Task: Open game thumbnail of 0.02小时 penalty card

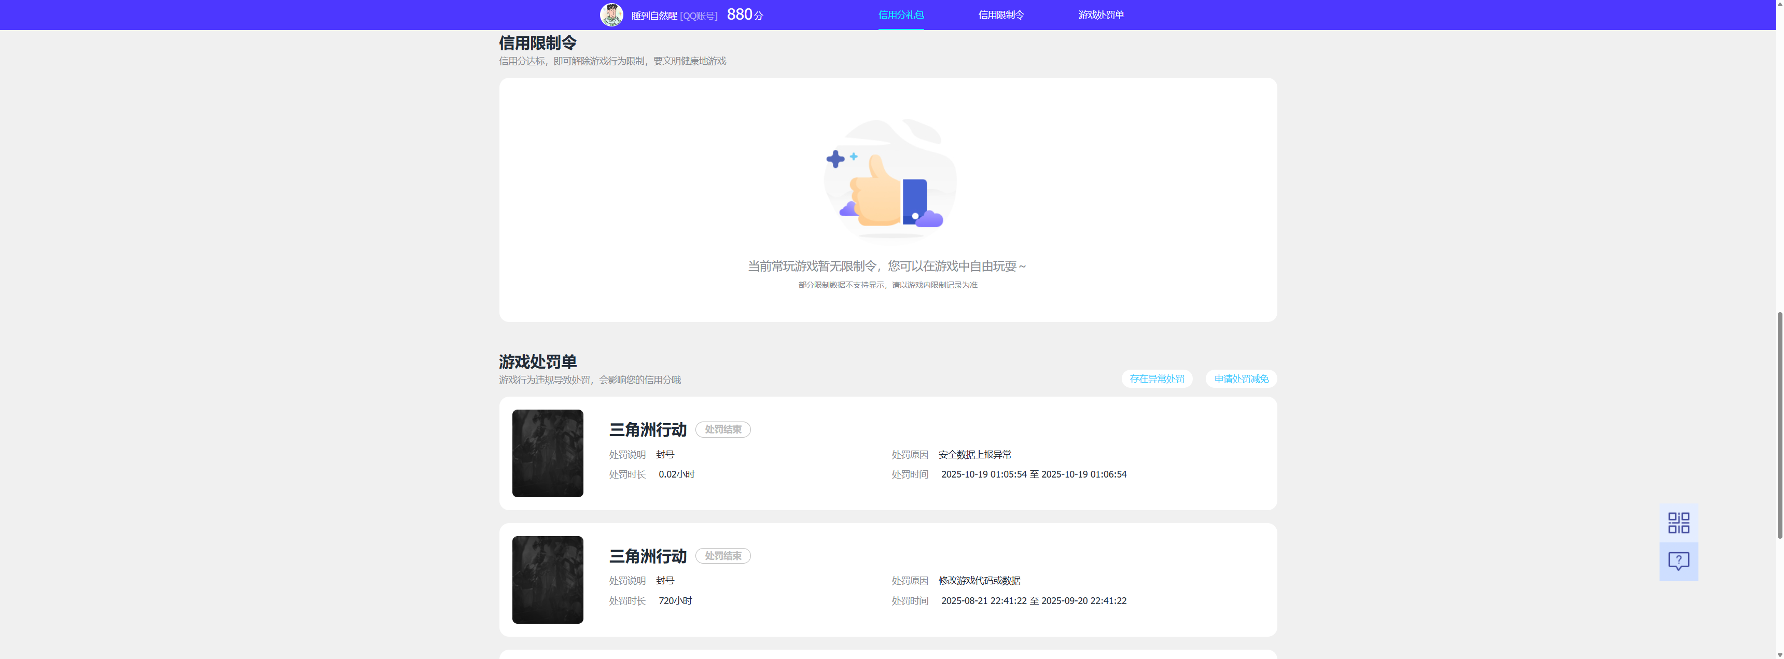Action: click(547, 453)
